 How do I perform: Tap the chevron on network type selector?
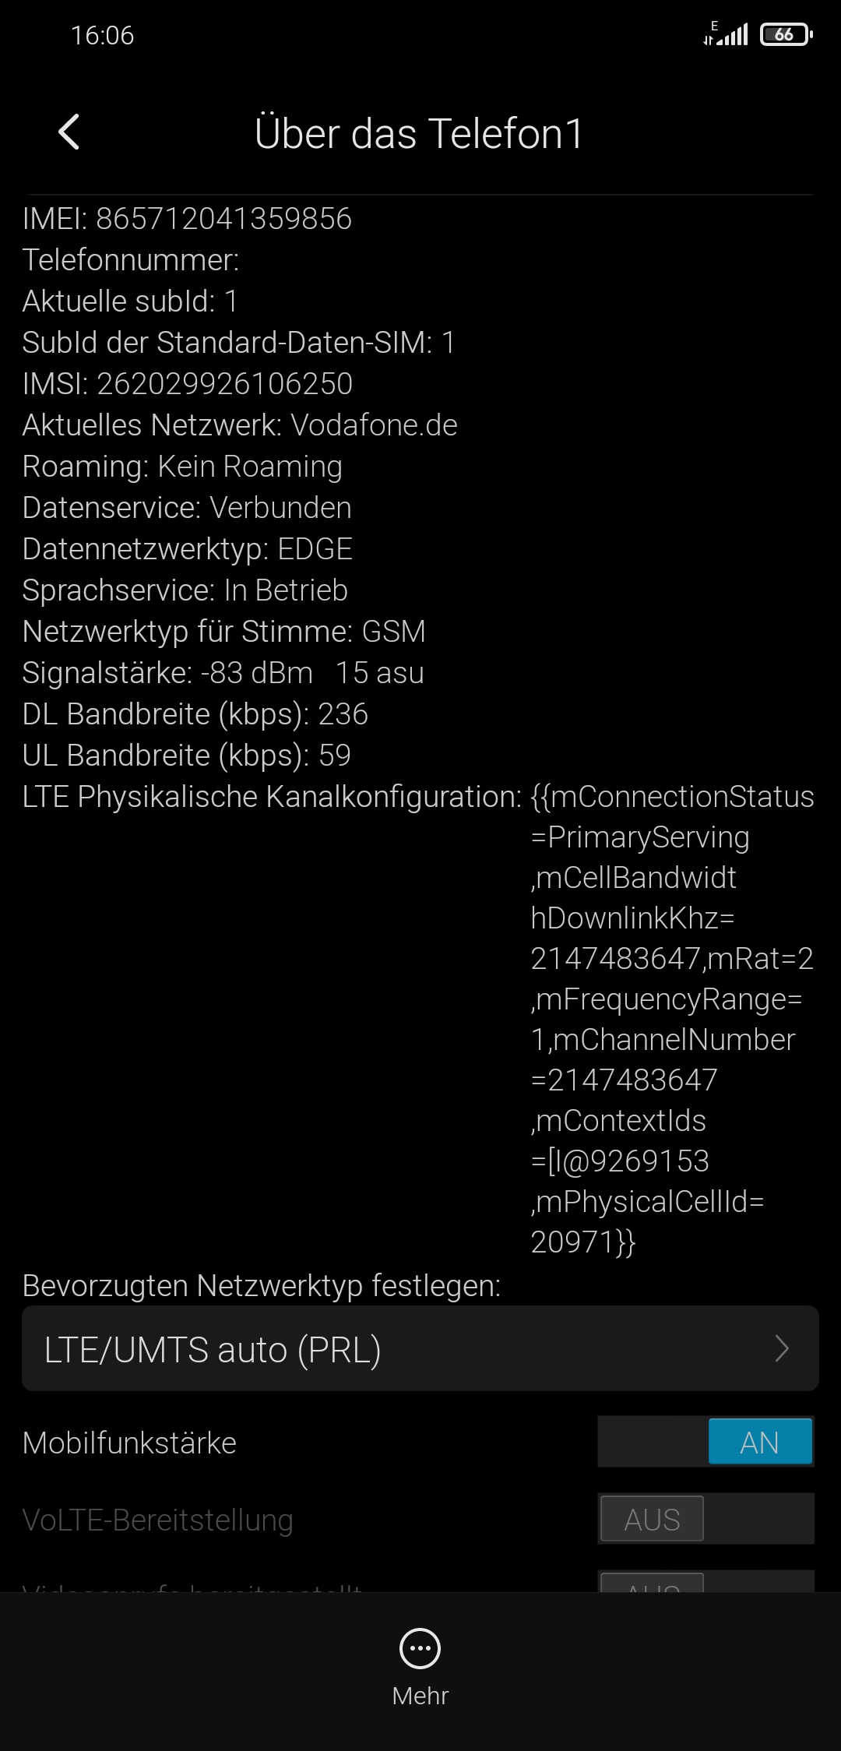(x=782, y=1348)
